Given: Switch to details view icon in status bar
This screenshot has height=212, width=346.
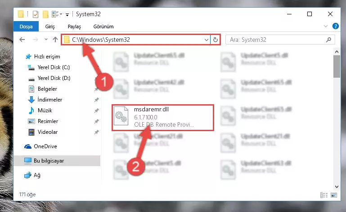Looking at the screenshot, I should [x=324, y=195].
